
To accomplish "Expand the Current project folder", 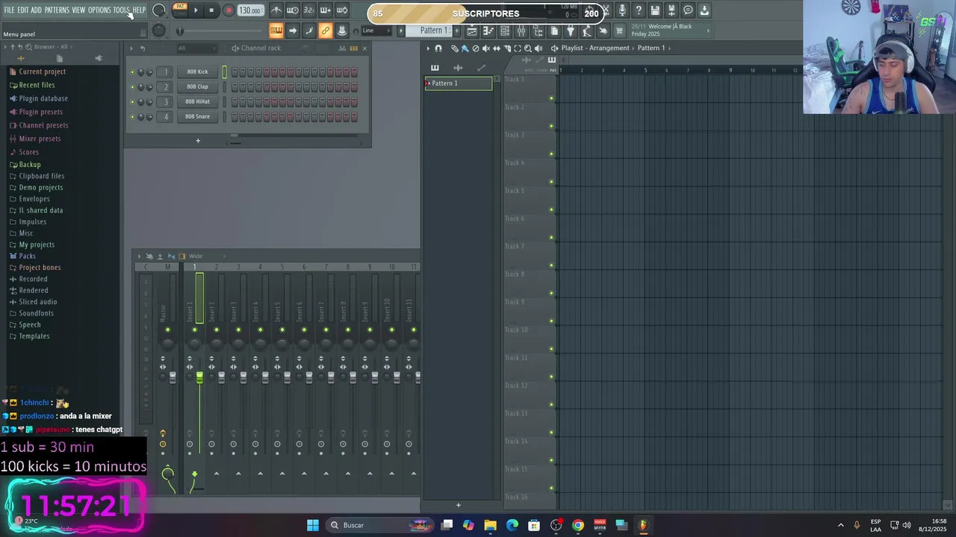I will [42, 72].
